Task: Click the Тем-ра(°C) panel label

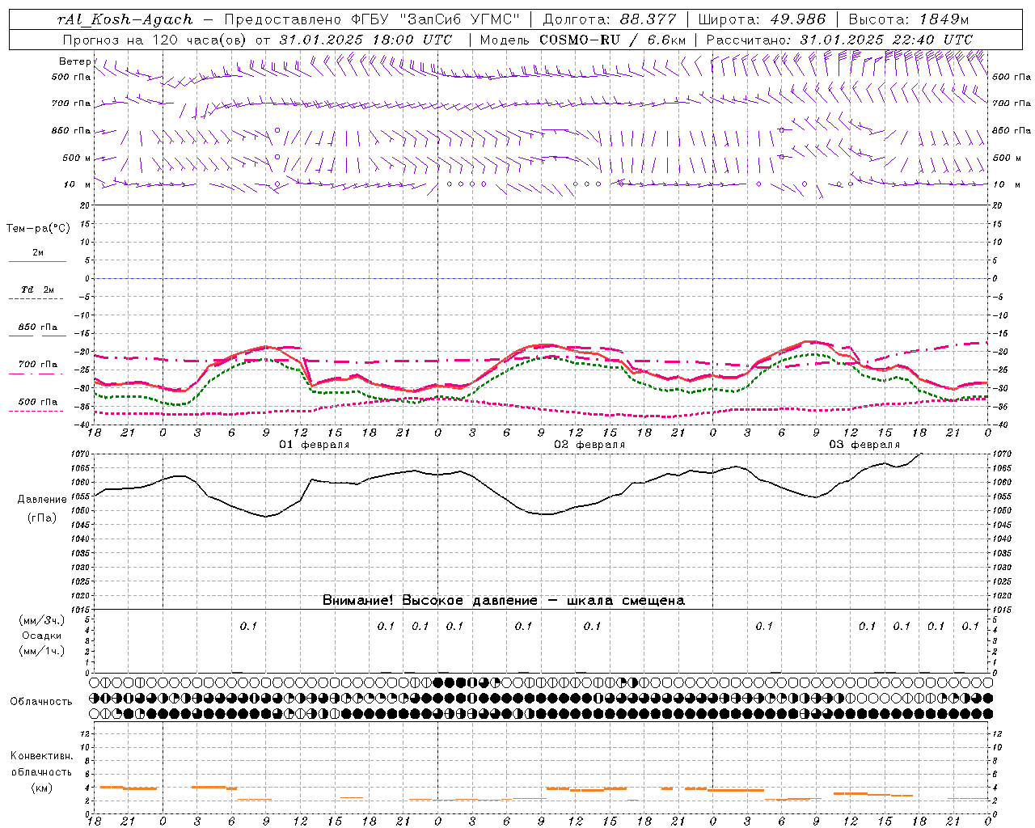Action: click(x=38, y=229)
